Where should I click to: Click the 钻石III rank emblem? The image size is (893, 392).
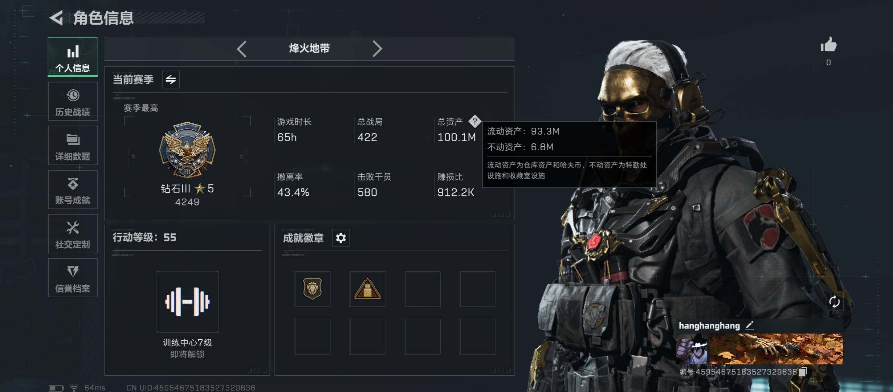coord(187,150)
